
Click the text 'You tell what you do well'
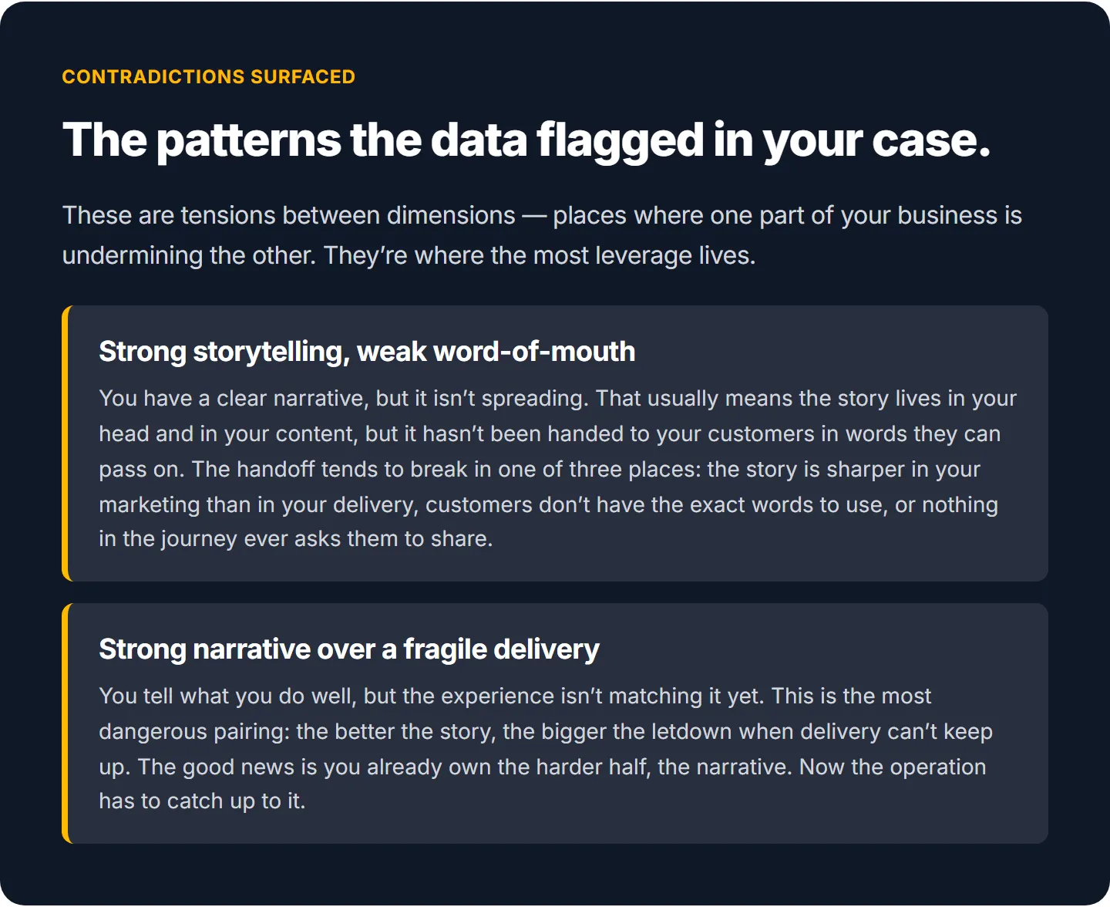point(225,696)
